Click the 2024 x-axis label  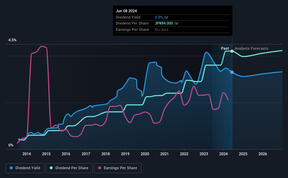pos(223,154)
